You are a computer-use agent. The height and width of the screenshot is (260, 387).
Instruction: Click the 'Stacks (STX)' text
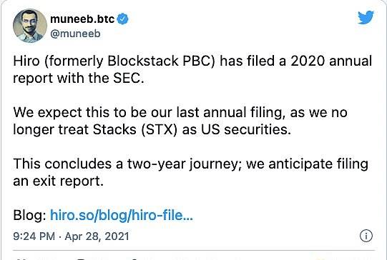point(135,129)
